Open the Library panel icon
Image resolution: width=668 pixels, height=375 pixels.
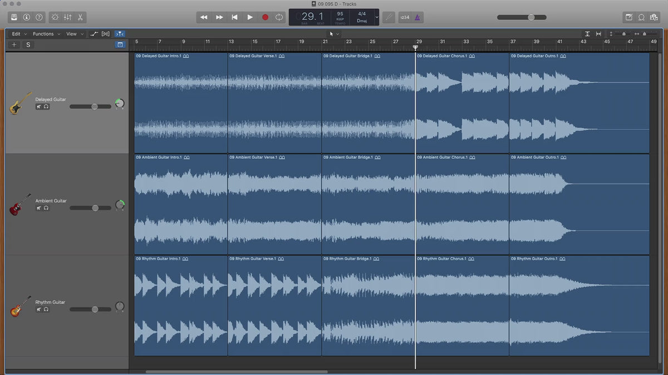click(14, 17)
